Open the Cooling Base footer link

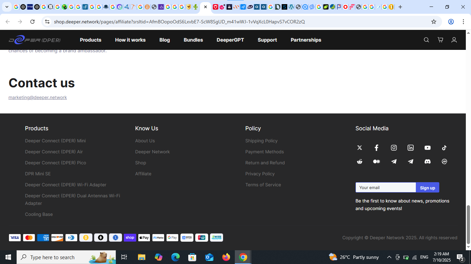pyautogui.click(x=39, y=214)
